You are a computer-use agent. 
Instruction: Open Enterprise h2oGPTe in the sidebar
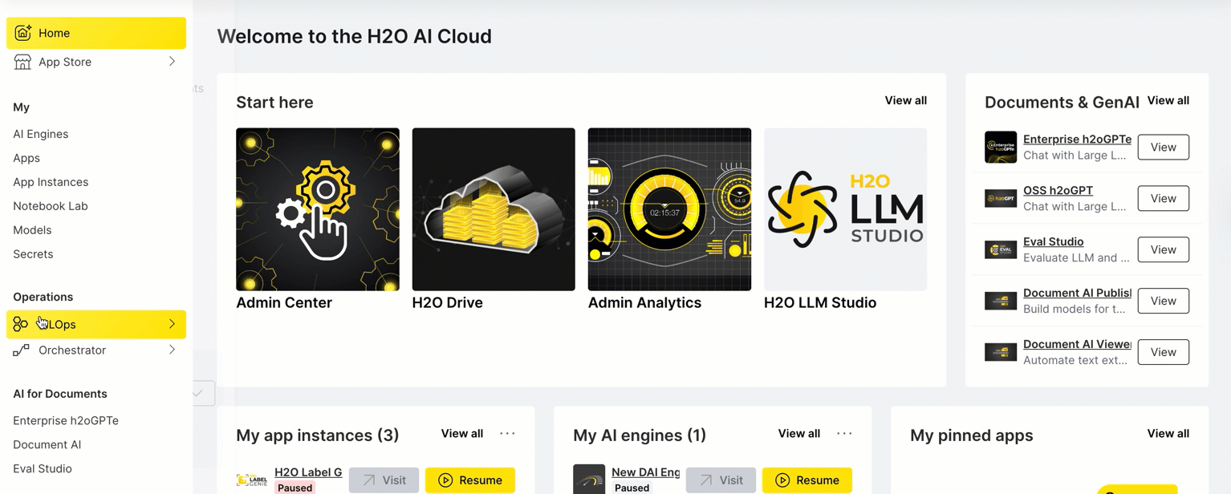click(66, 420)
